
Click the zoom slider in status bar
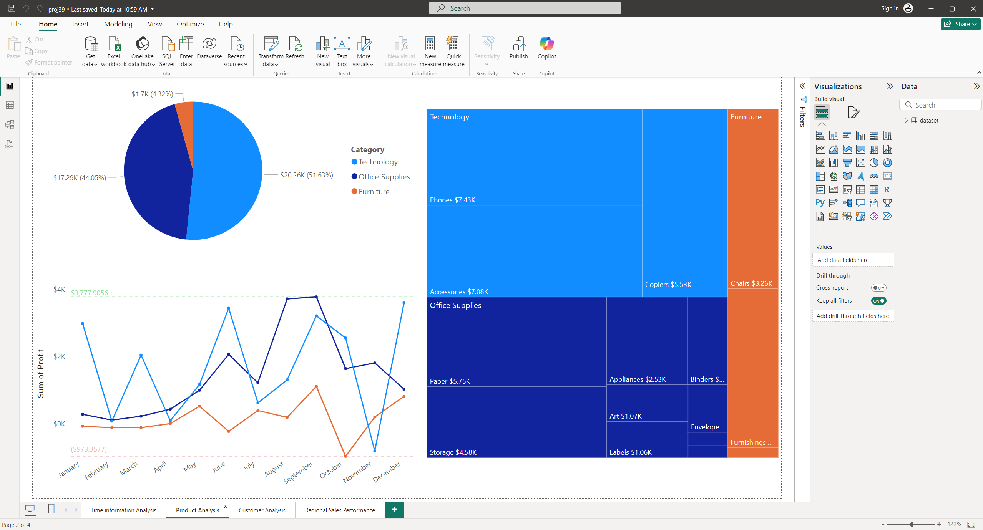click(912, 524)
